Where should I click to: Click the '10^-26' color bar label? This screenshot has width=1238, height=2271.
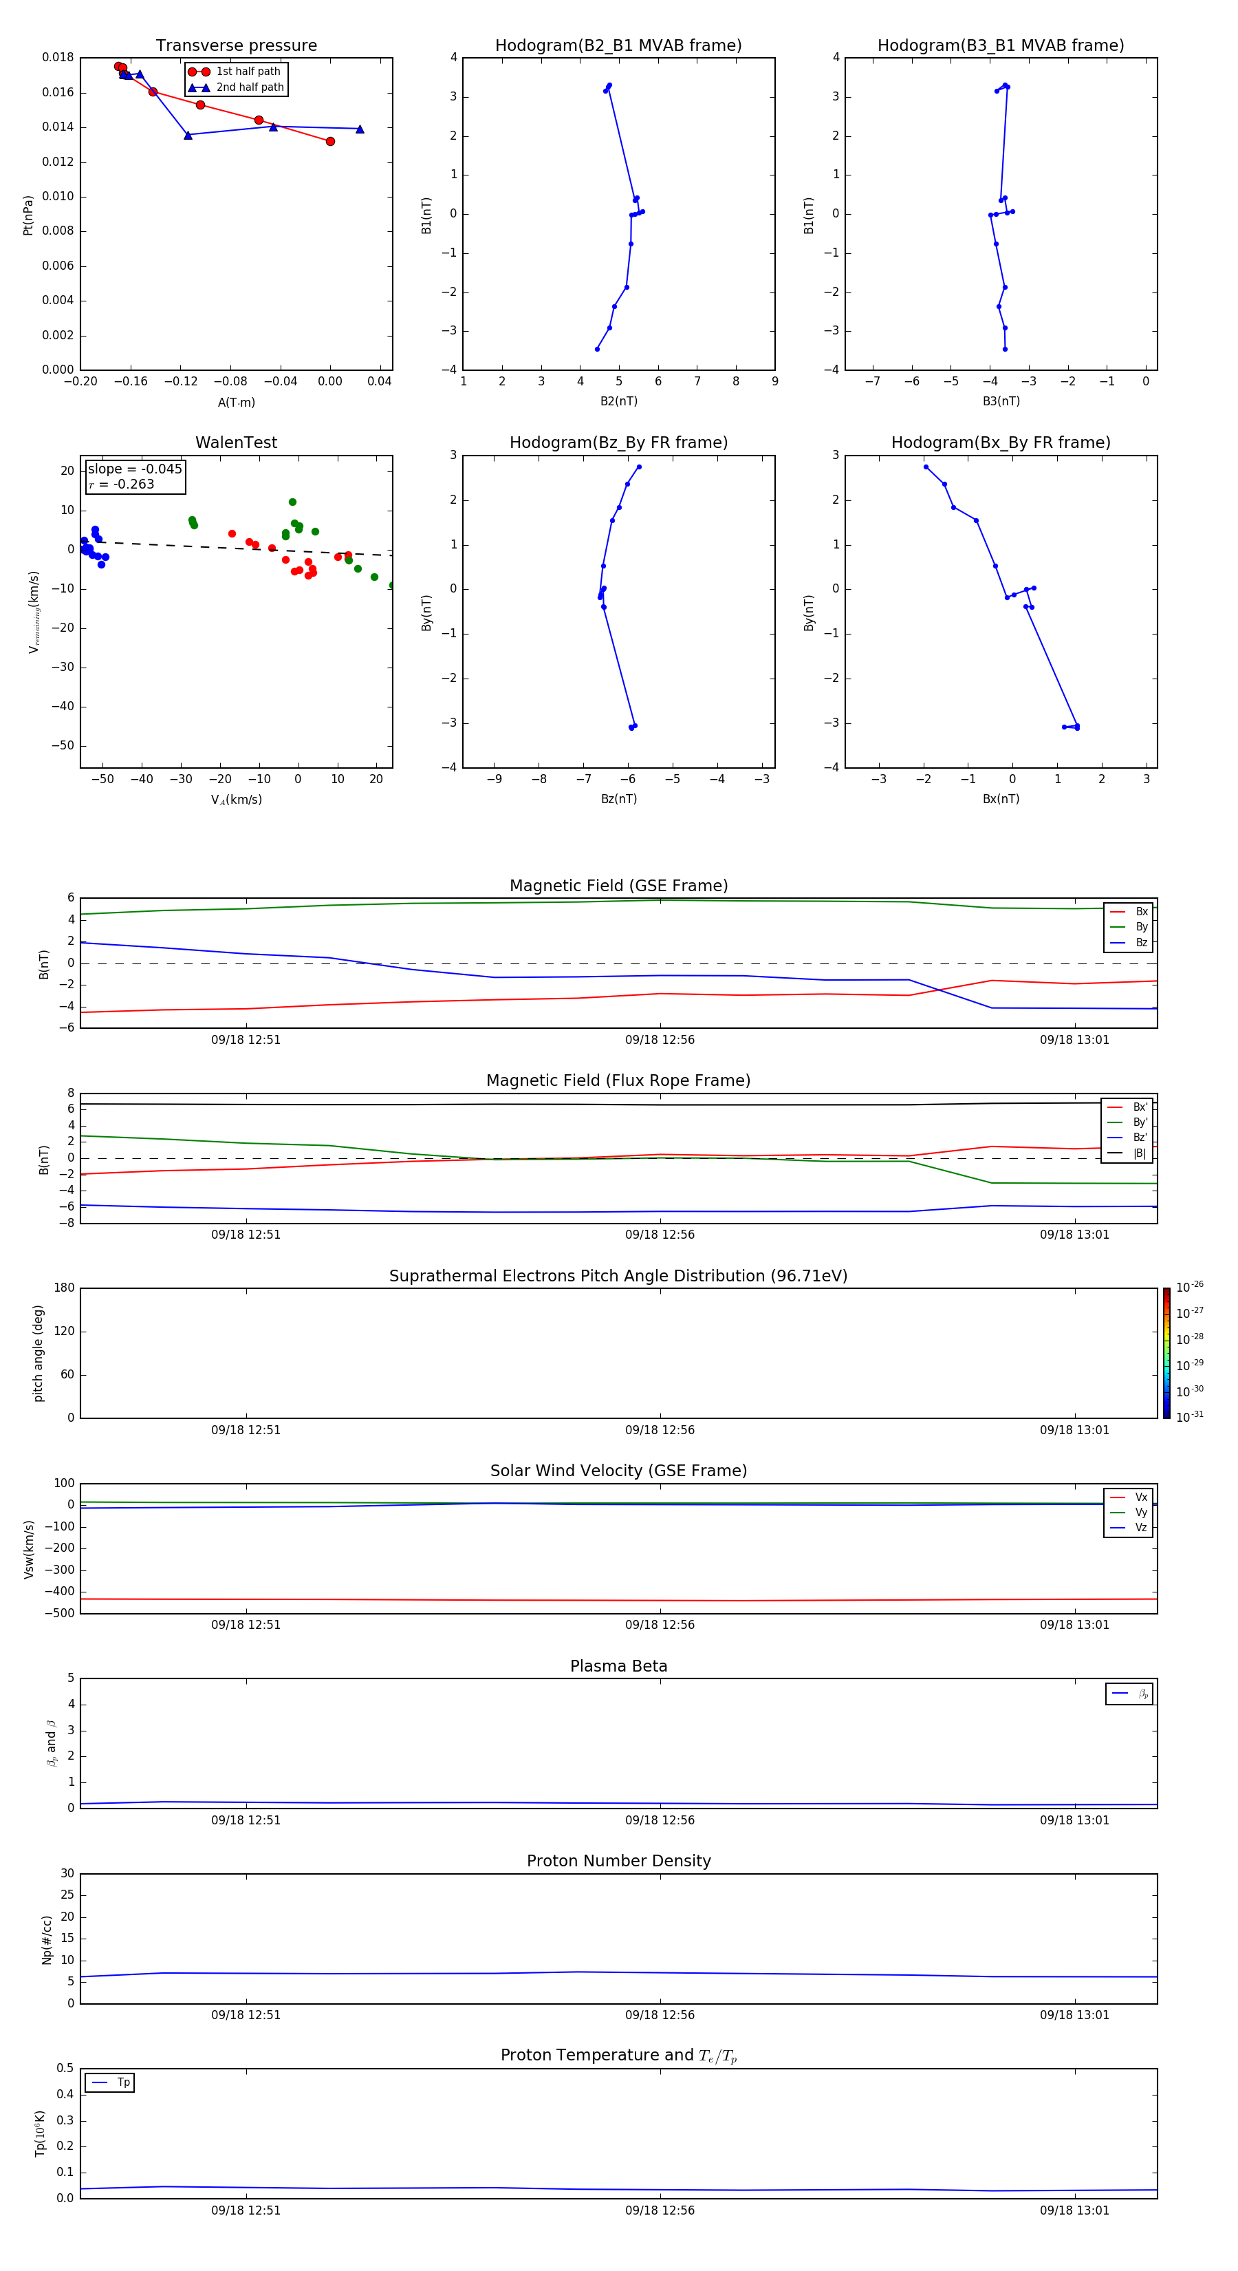click(x=1190, y=1287)
